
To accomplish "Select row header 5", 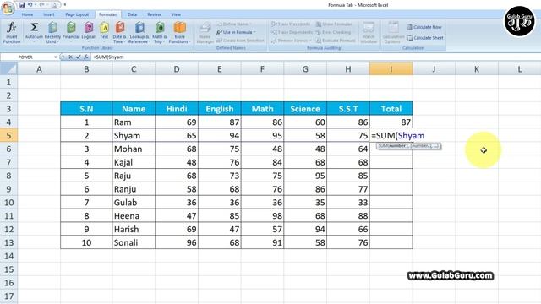I will pos(8,135).
